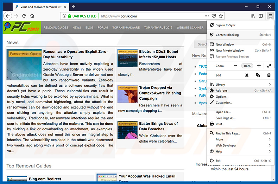Click the page scrollbar down arrow
The height and width of the screenshot is (184, 278).
pos(273,179)
